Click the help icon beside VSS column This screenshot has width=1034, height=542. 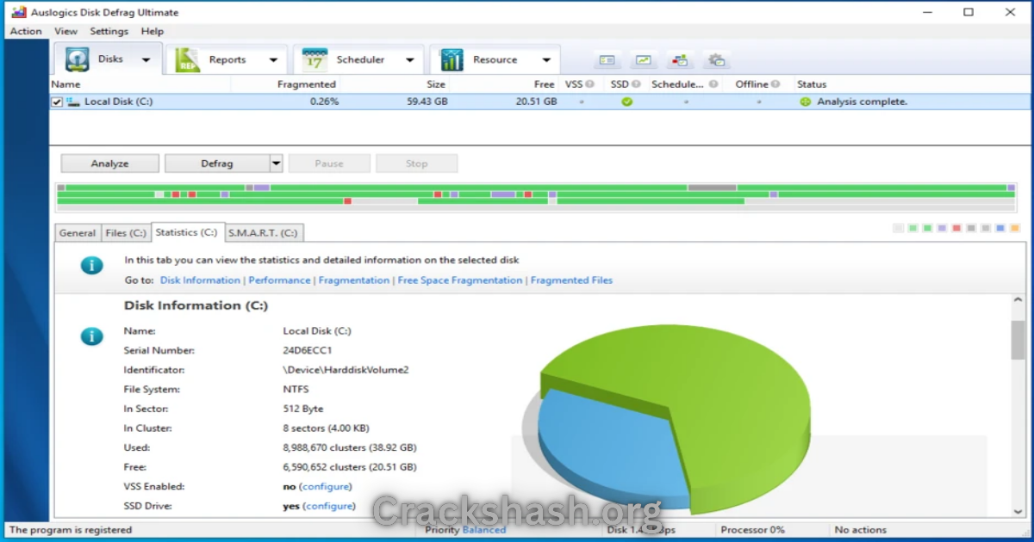tap(590, 84)
